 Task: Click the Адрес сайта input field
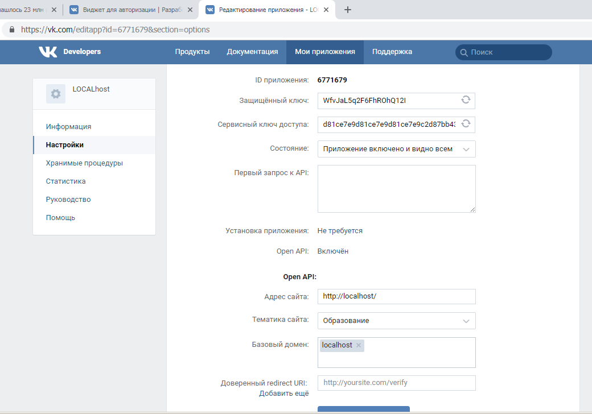click(x=396, y=296)
